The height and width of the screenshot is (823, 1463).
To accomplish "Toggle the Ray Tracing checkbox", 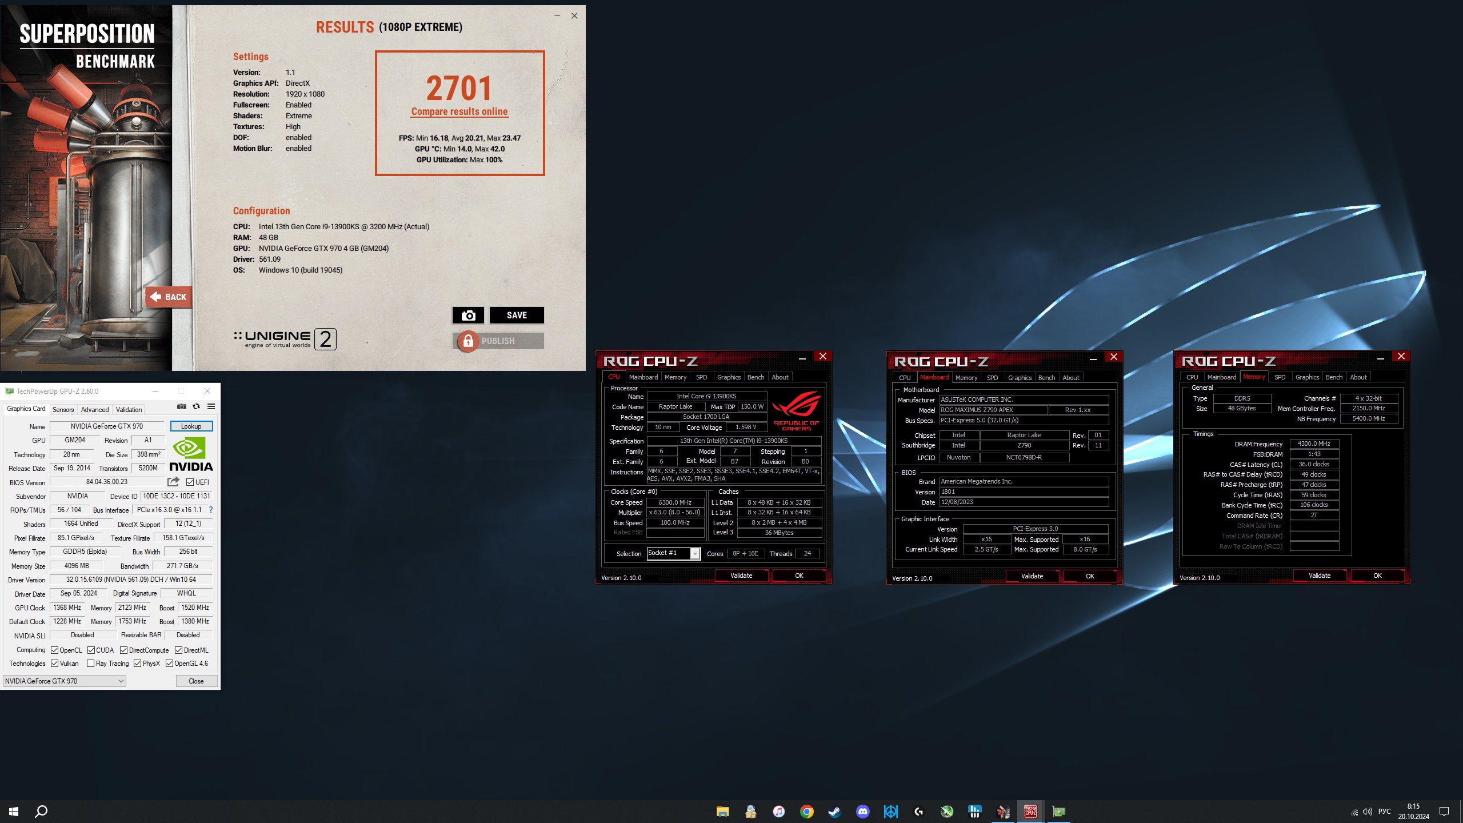I will click(90, 664).
